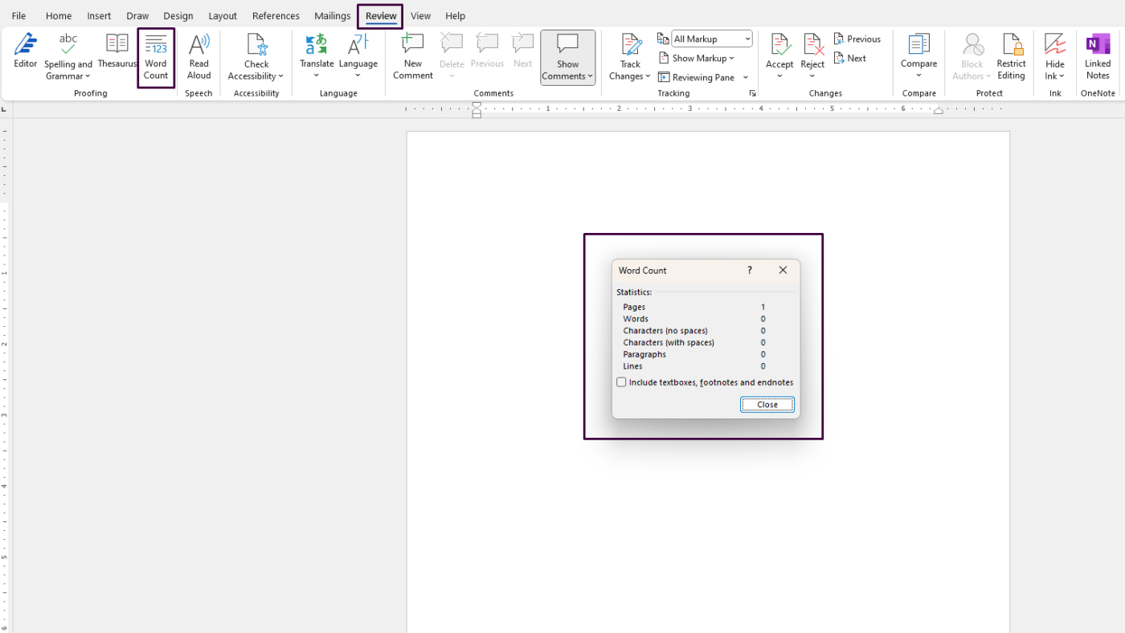Click the ruler tab selector in the corner
This screenshot has width=1125, height=633.
point(5,108)
